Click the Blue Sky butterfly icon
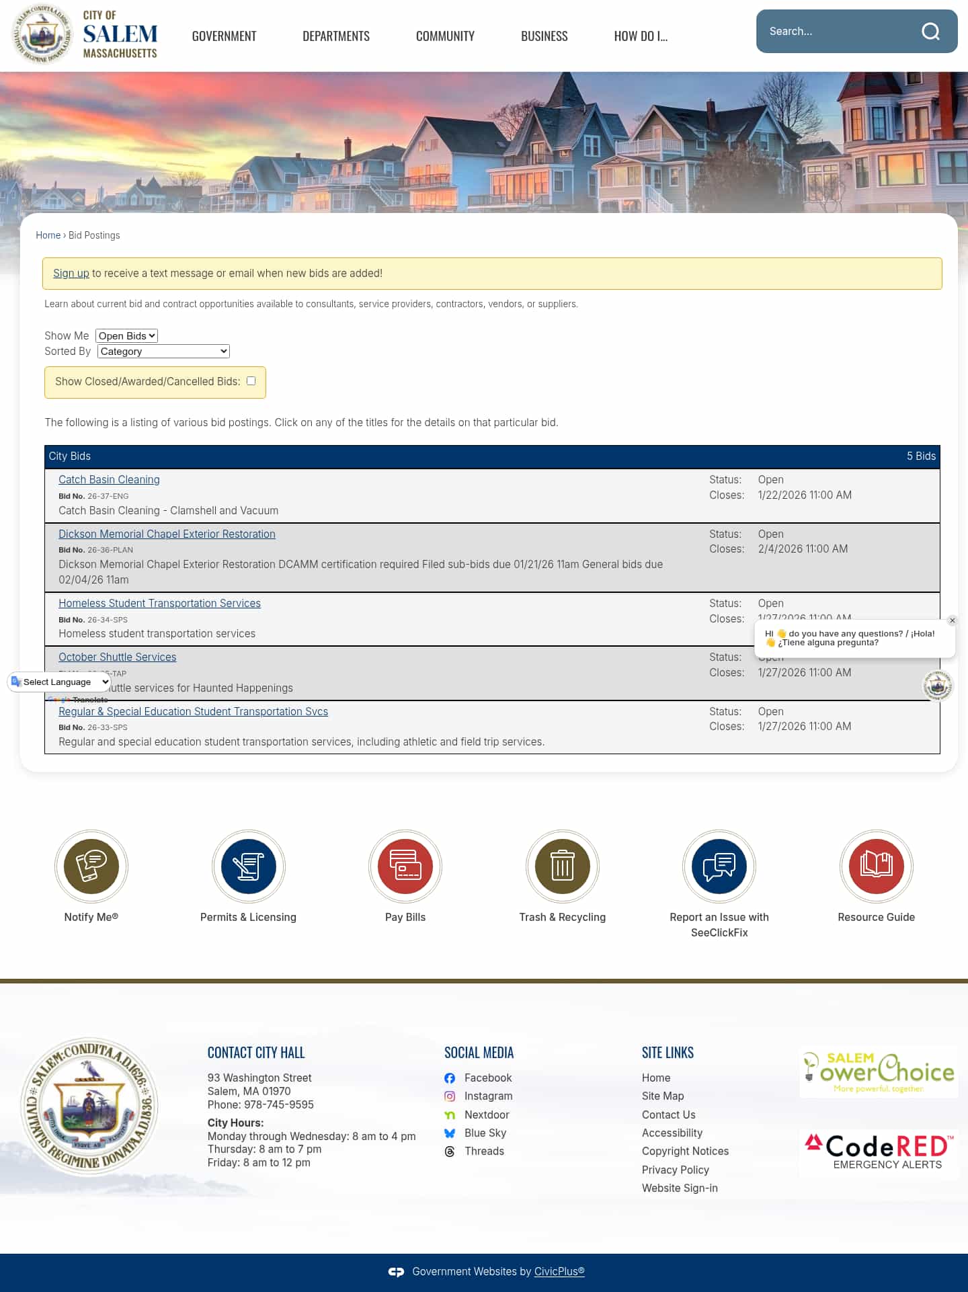968x1292 pixels. pos(450,1133)
